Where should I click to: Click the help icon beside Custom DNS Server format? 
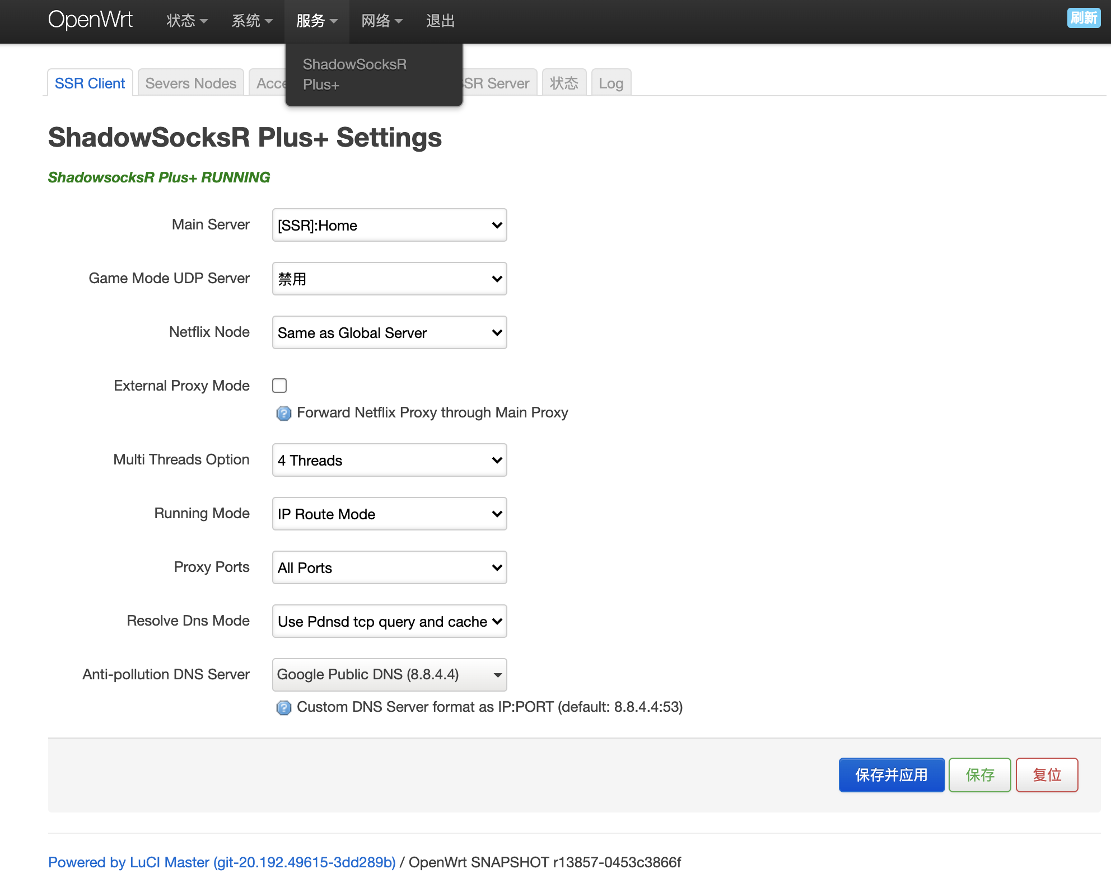coord(284,708)
